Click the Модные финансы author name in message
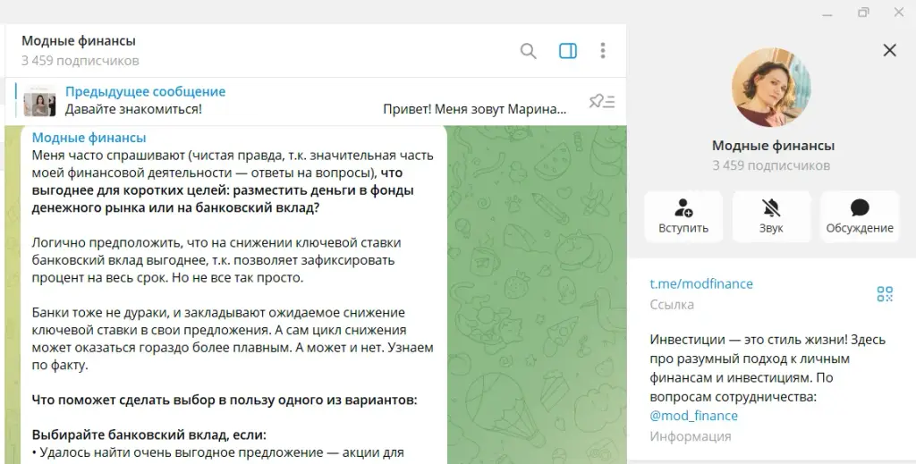The image size is (916, 464). click(89, 138)
